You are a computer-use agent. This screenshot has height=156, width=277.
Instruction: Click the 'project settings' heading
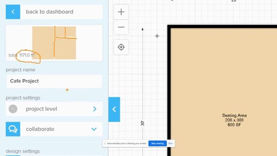click(x=23, y=98)
